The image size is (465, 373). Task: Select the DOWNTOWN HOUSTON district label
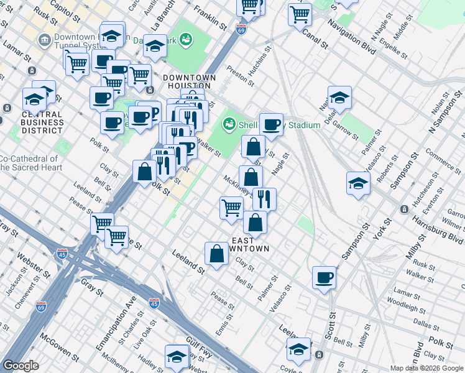click(x=189, y=81)
